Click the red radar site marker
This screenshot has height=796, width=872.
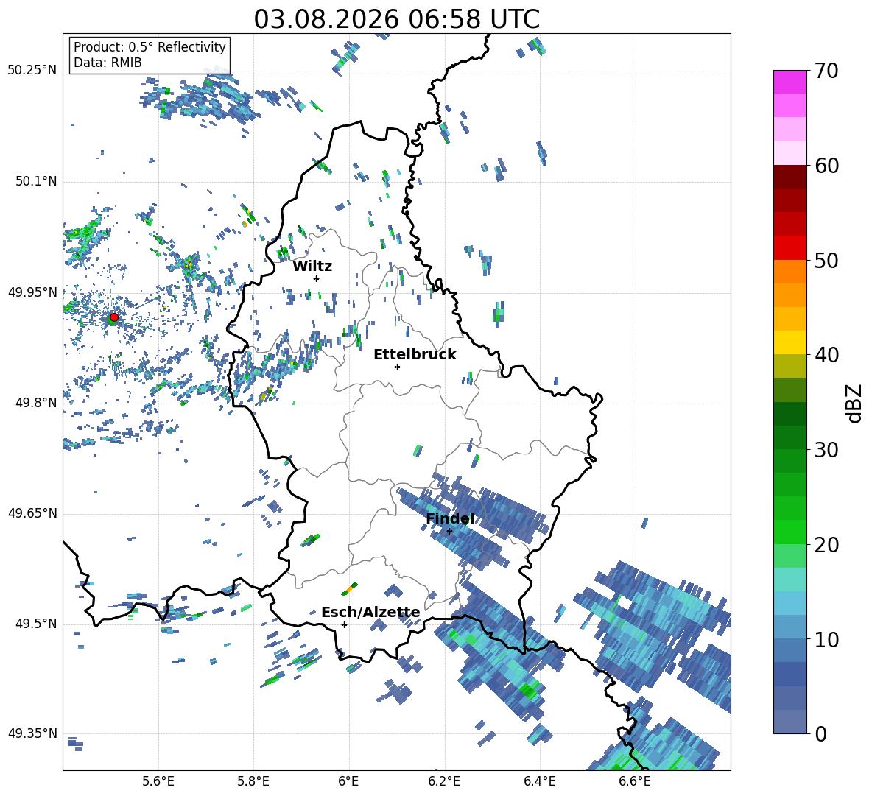[x=114, y=317]
